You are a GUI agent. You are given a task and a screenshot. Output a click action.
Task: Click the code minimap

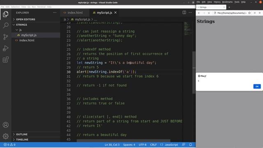(187, 28)
